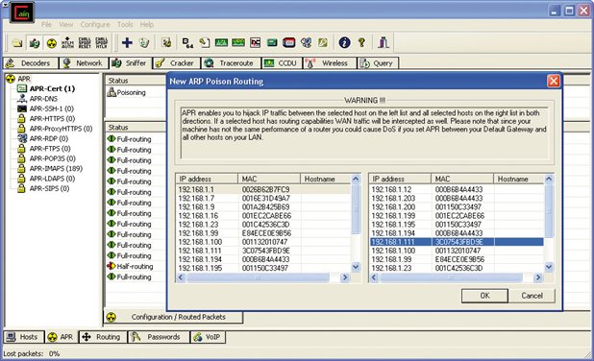Select APR-ProxyHTTPS (0) in the tree

click(61, 129)
